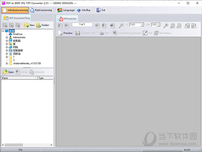This screenshot has height=152, width=202.
Task: Go to previous page icon
Action: click(66, 26)
